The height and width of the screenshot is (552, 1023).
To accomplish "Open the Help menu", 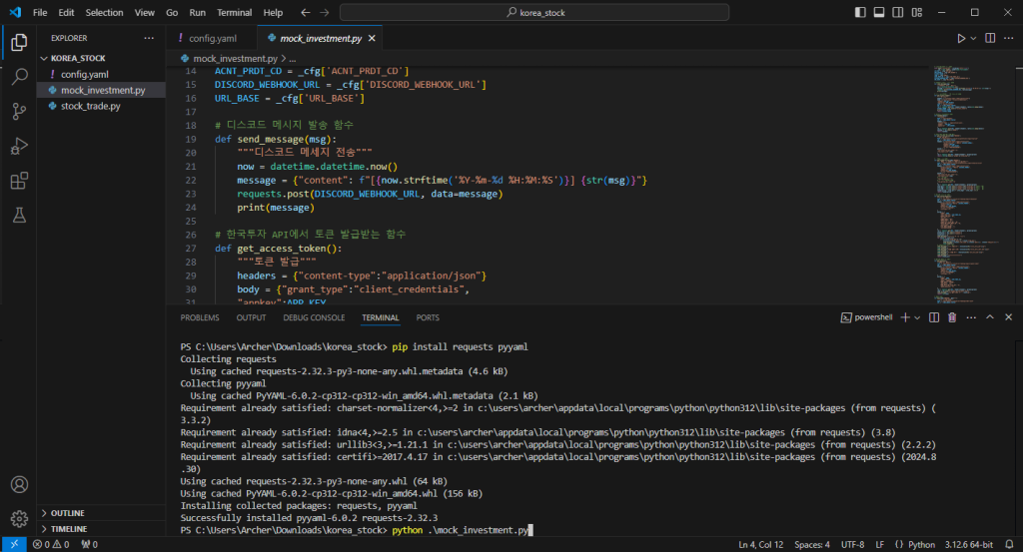I will click(x=273, y=12).
